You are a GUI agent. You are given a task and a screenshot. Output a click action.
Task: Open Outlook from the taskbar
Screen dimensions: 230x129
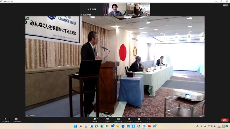(113, 126)
